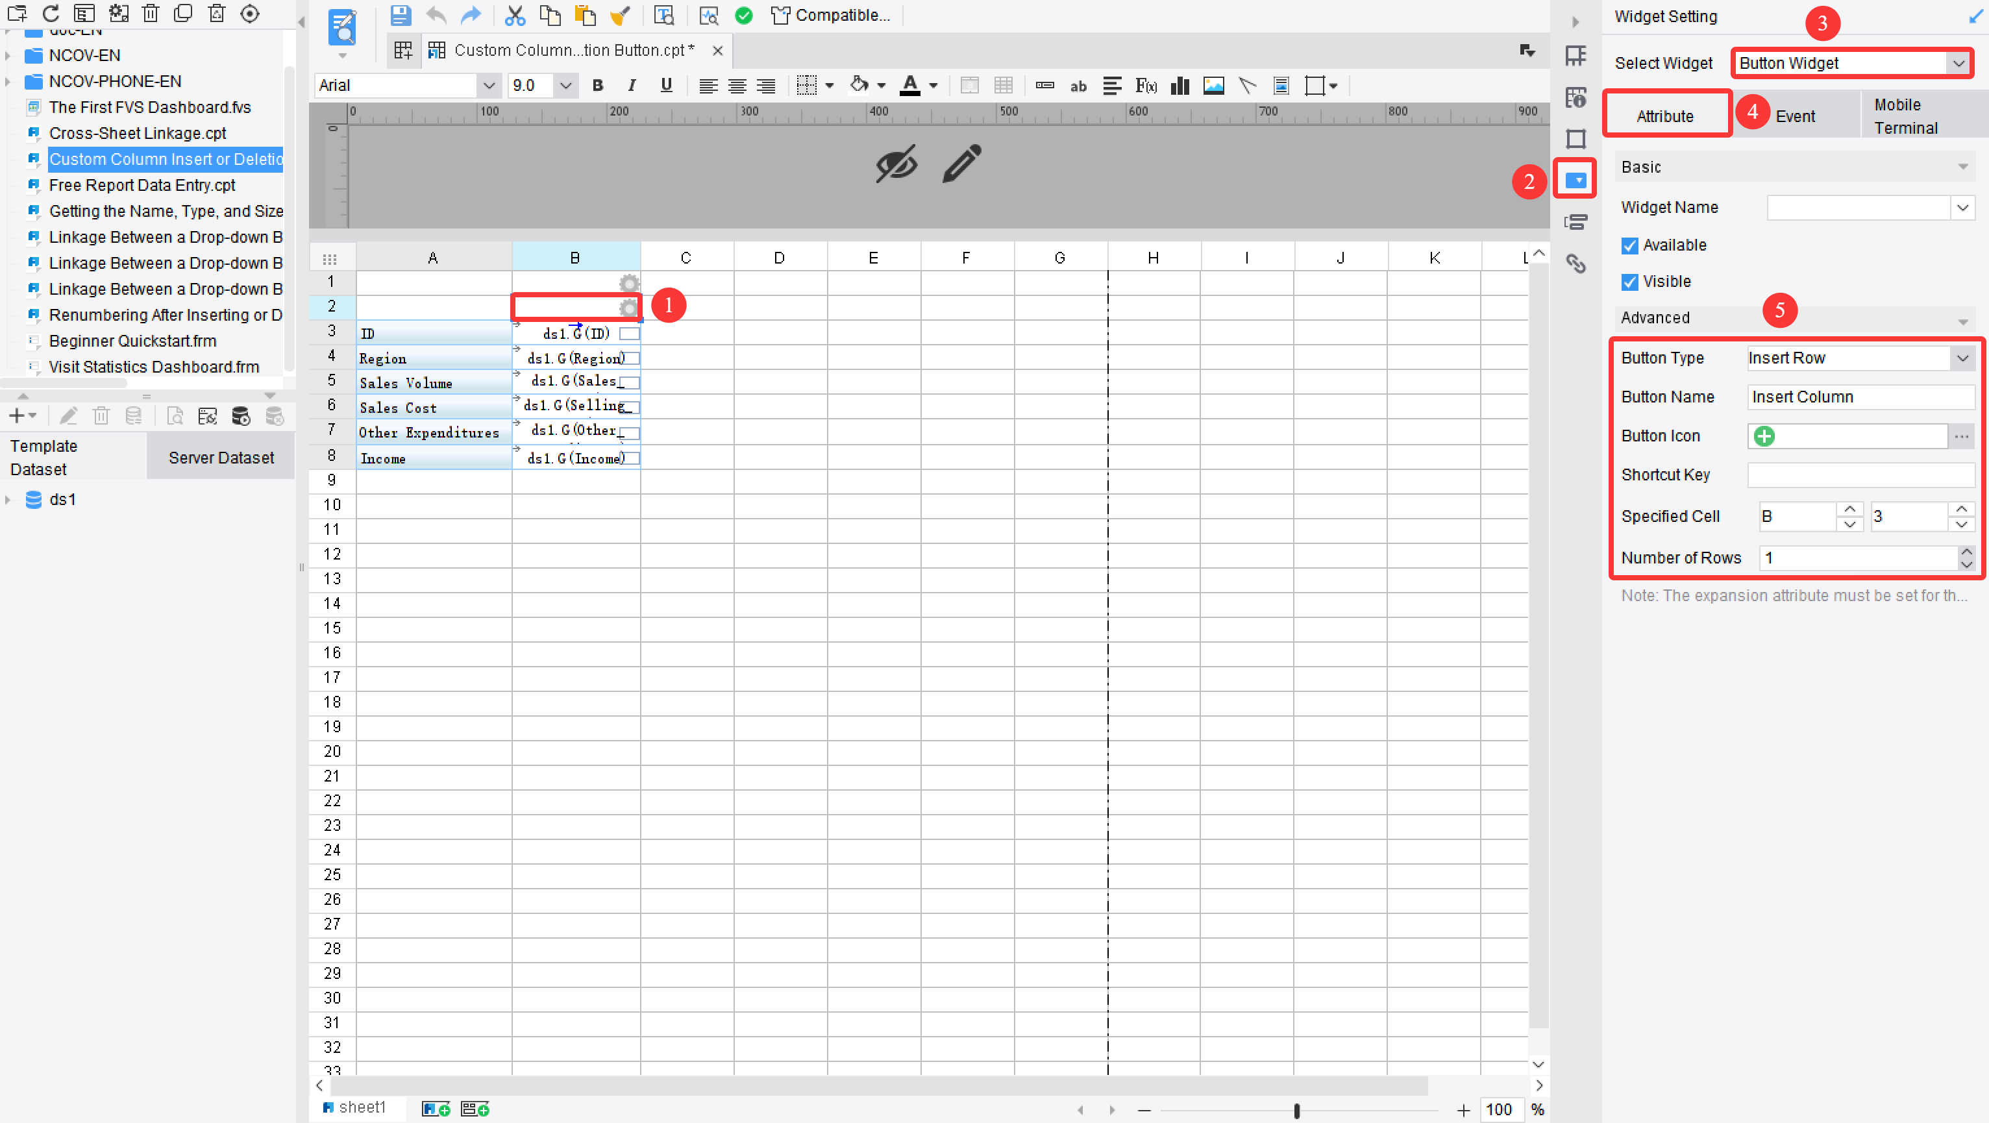Open the formula editor with the F(x) icon
Image resolution: width=1989 pixels, height=1123 pixels.
[1145, 86]
